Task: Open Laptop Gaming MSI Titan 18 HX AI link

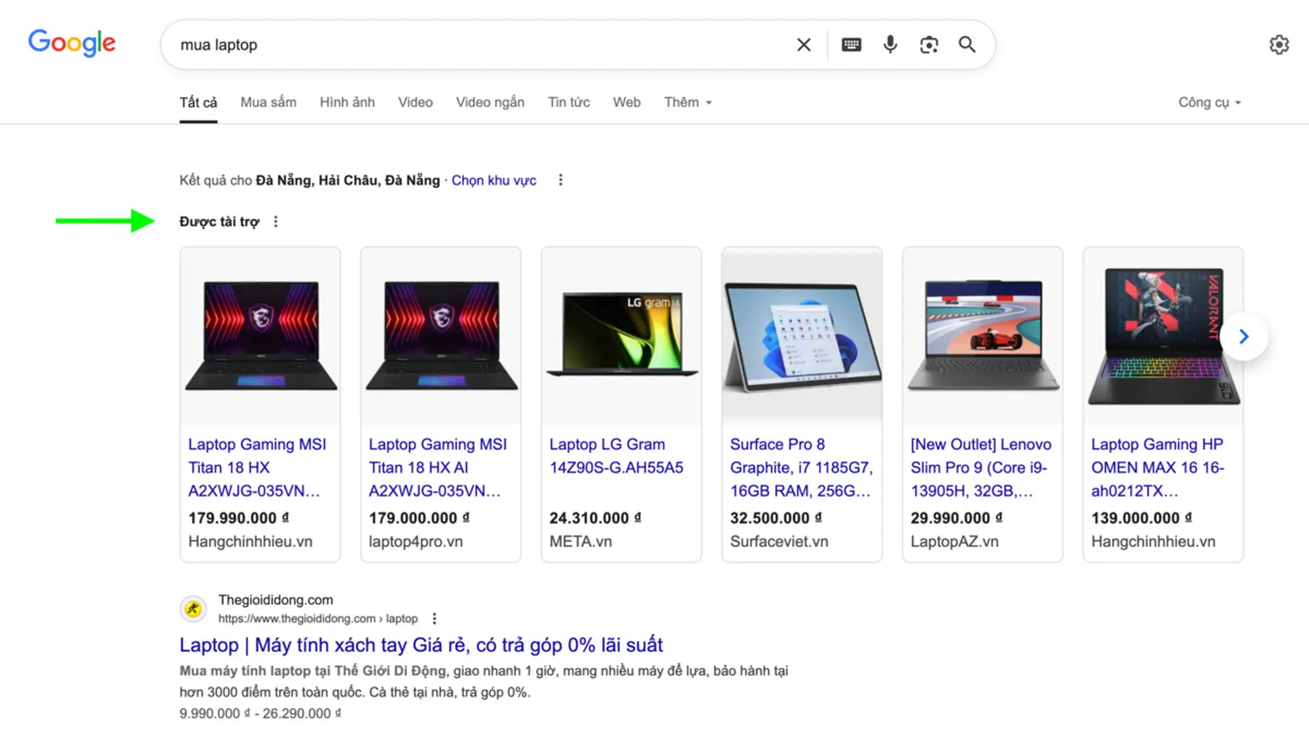Action: tap(438, 467)
